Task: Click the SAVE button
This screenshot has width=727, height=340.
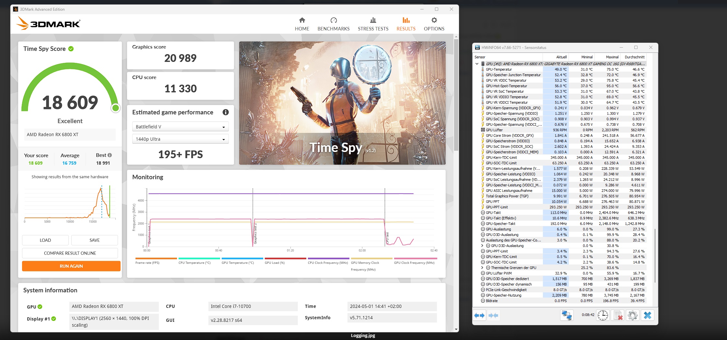Action: tap(95, 240)
